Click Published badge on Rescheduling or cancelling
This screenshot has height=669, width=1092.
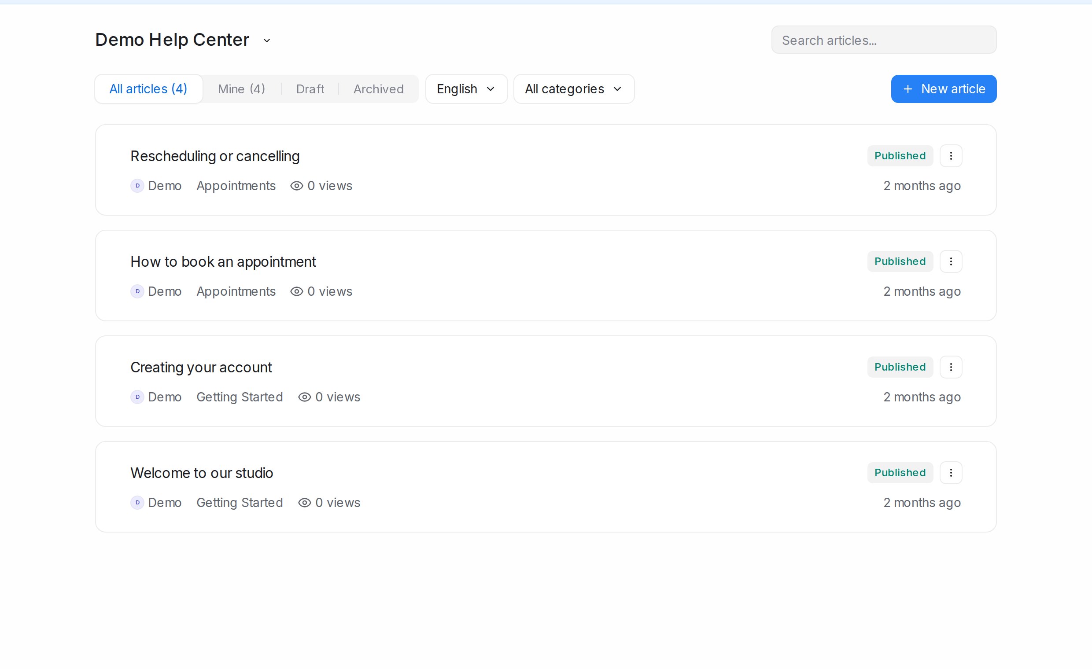tap(900, 156)
